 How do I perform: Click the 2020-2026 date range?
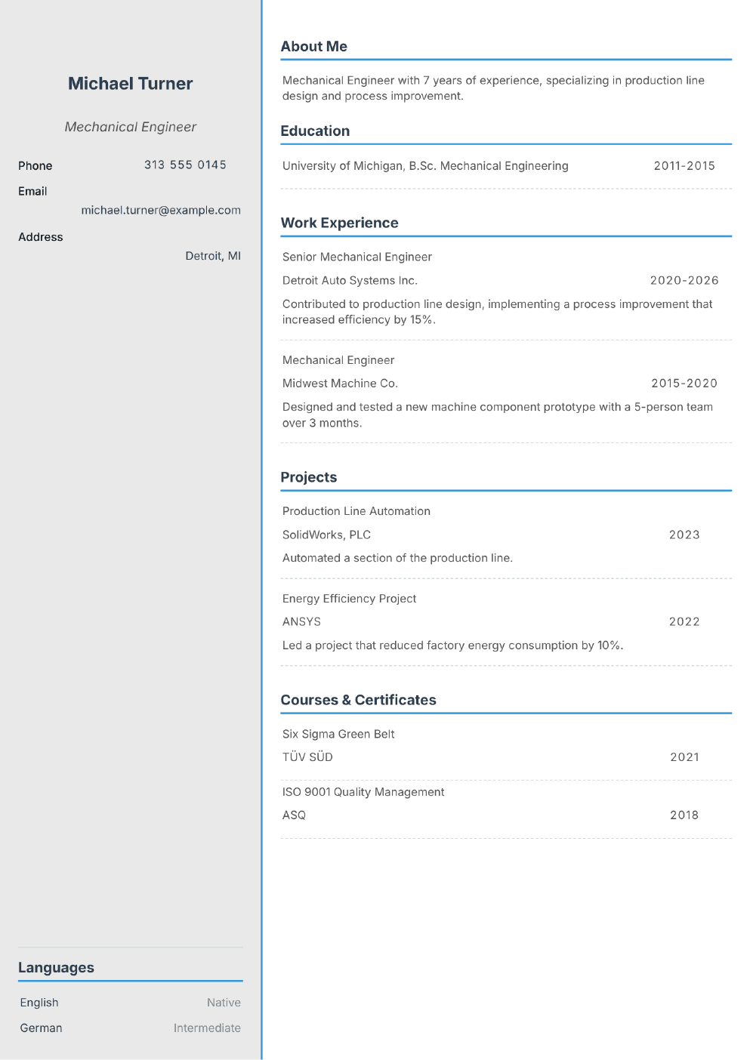coord(684,280)
